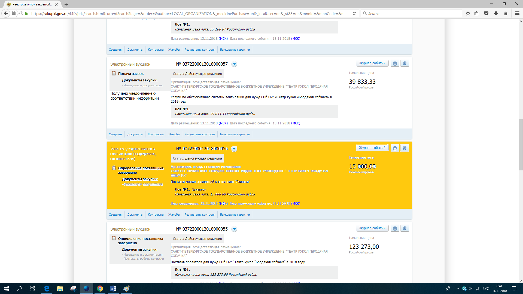Viewport: 523px width, 294px height.
Task: Expand dropdown arrow for № 0372200012018000056
Action: point(234,149)
